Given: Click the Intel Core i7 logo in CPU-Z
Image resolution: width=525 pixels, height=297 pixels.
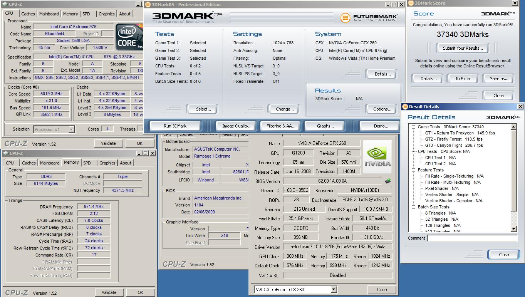Looking at the screenshot, I should [x=129, y=37].
